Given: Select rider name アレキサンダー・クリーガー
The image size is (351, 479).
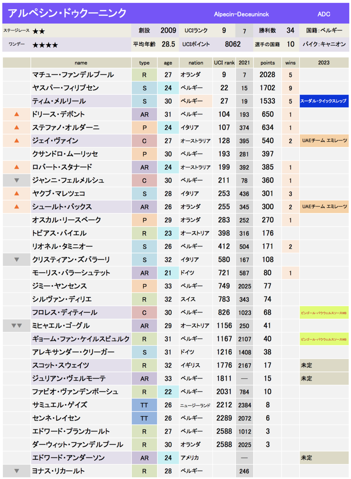Looking at the screenshot, I should point(73,352).
